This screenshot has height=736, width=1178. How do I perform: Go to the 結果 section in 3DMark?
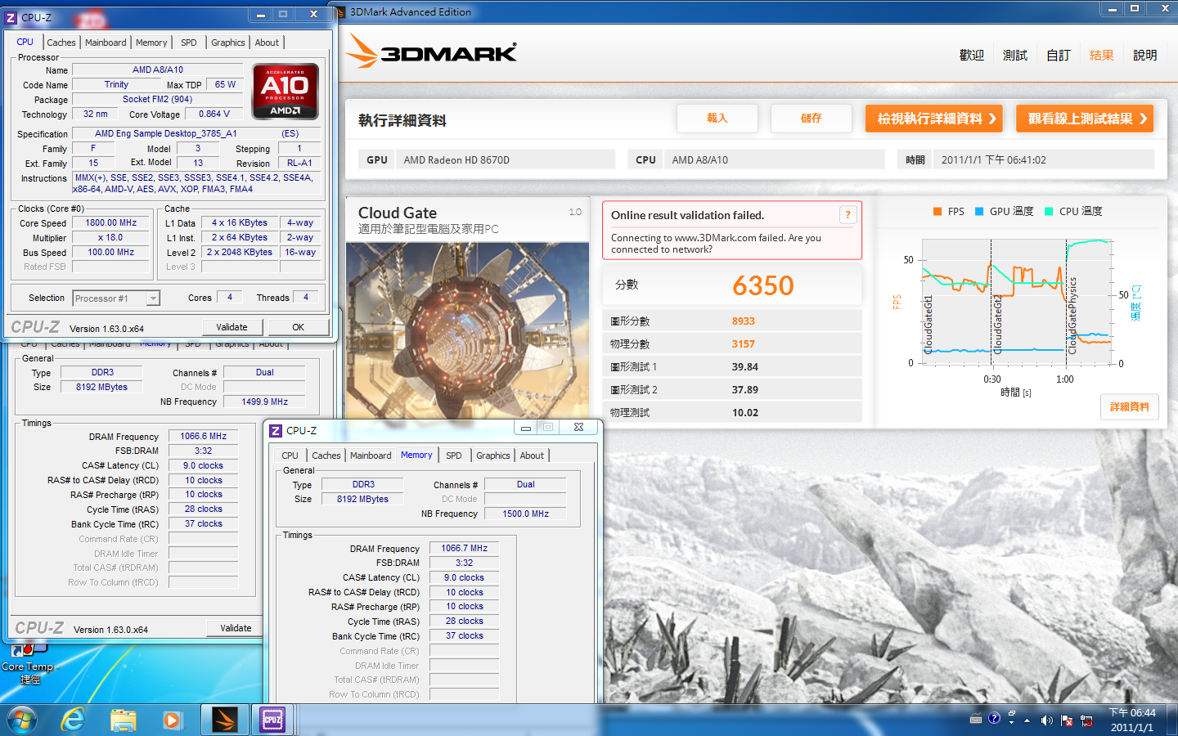[x=1102, y=56]
